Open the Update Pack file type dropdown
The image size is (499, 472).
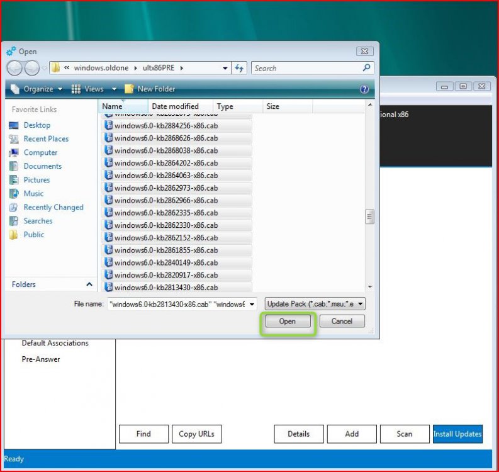[315, 304]
